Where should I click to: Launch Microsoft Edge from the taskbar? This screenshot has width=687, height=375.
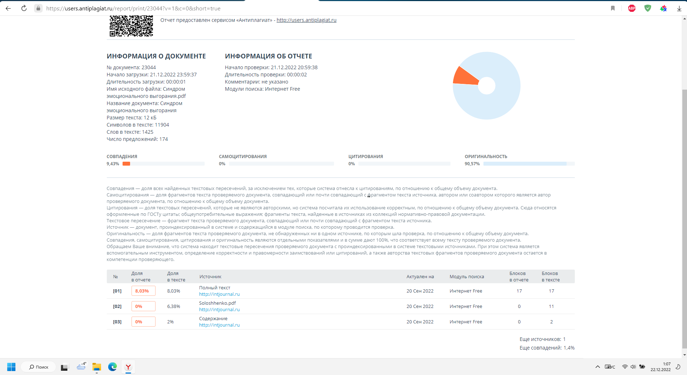(113, 367)
